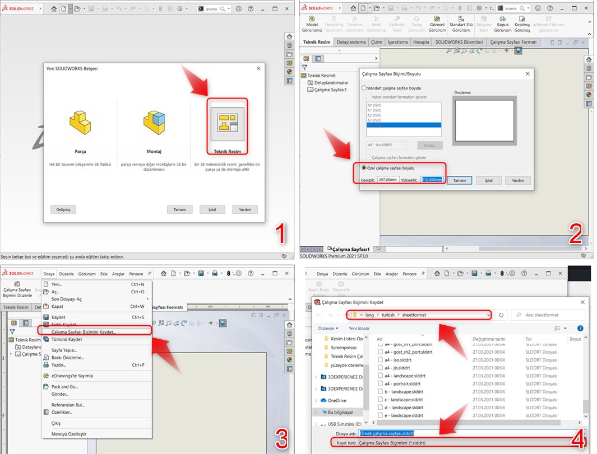Click the open-folder toolbar icon above Yeni SOLIDWORKS Belgesi
The image size is (597, 454).
pos(77,8)
